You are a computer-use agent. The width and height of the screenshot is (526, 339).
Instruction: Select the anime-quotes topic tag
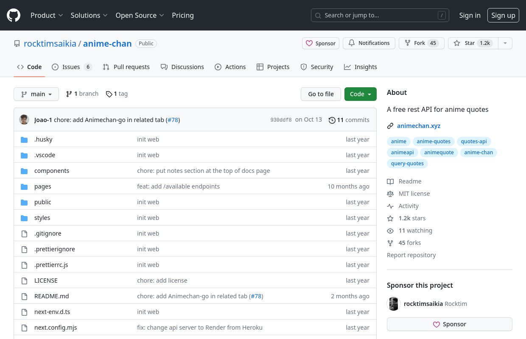click(x=434, y=142)
